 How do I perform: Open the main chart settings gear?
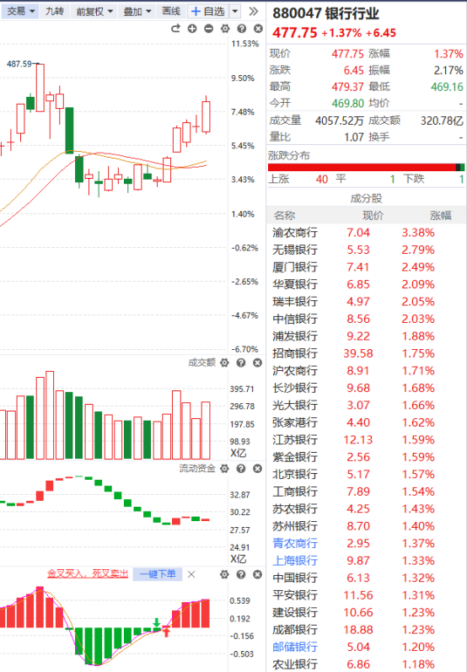[x=225, y=29]
